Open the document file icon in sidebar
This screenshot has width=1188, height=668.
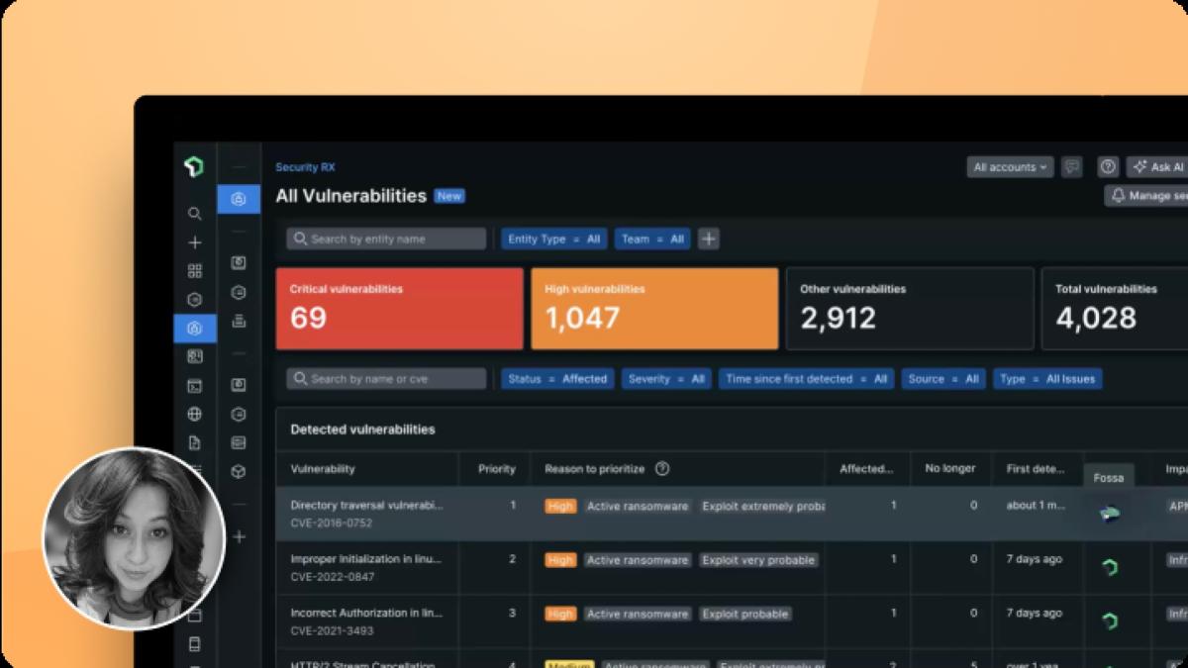tap(195, 443)
